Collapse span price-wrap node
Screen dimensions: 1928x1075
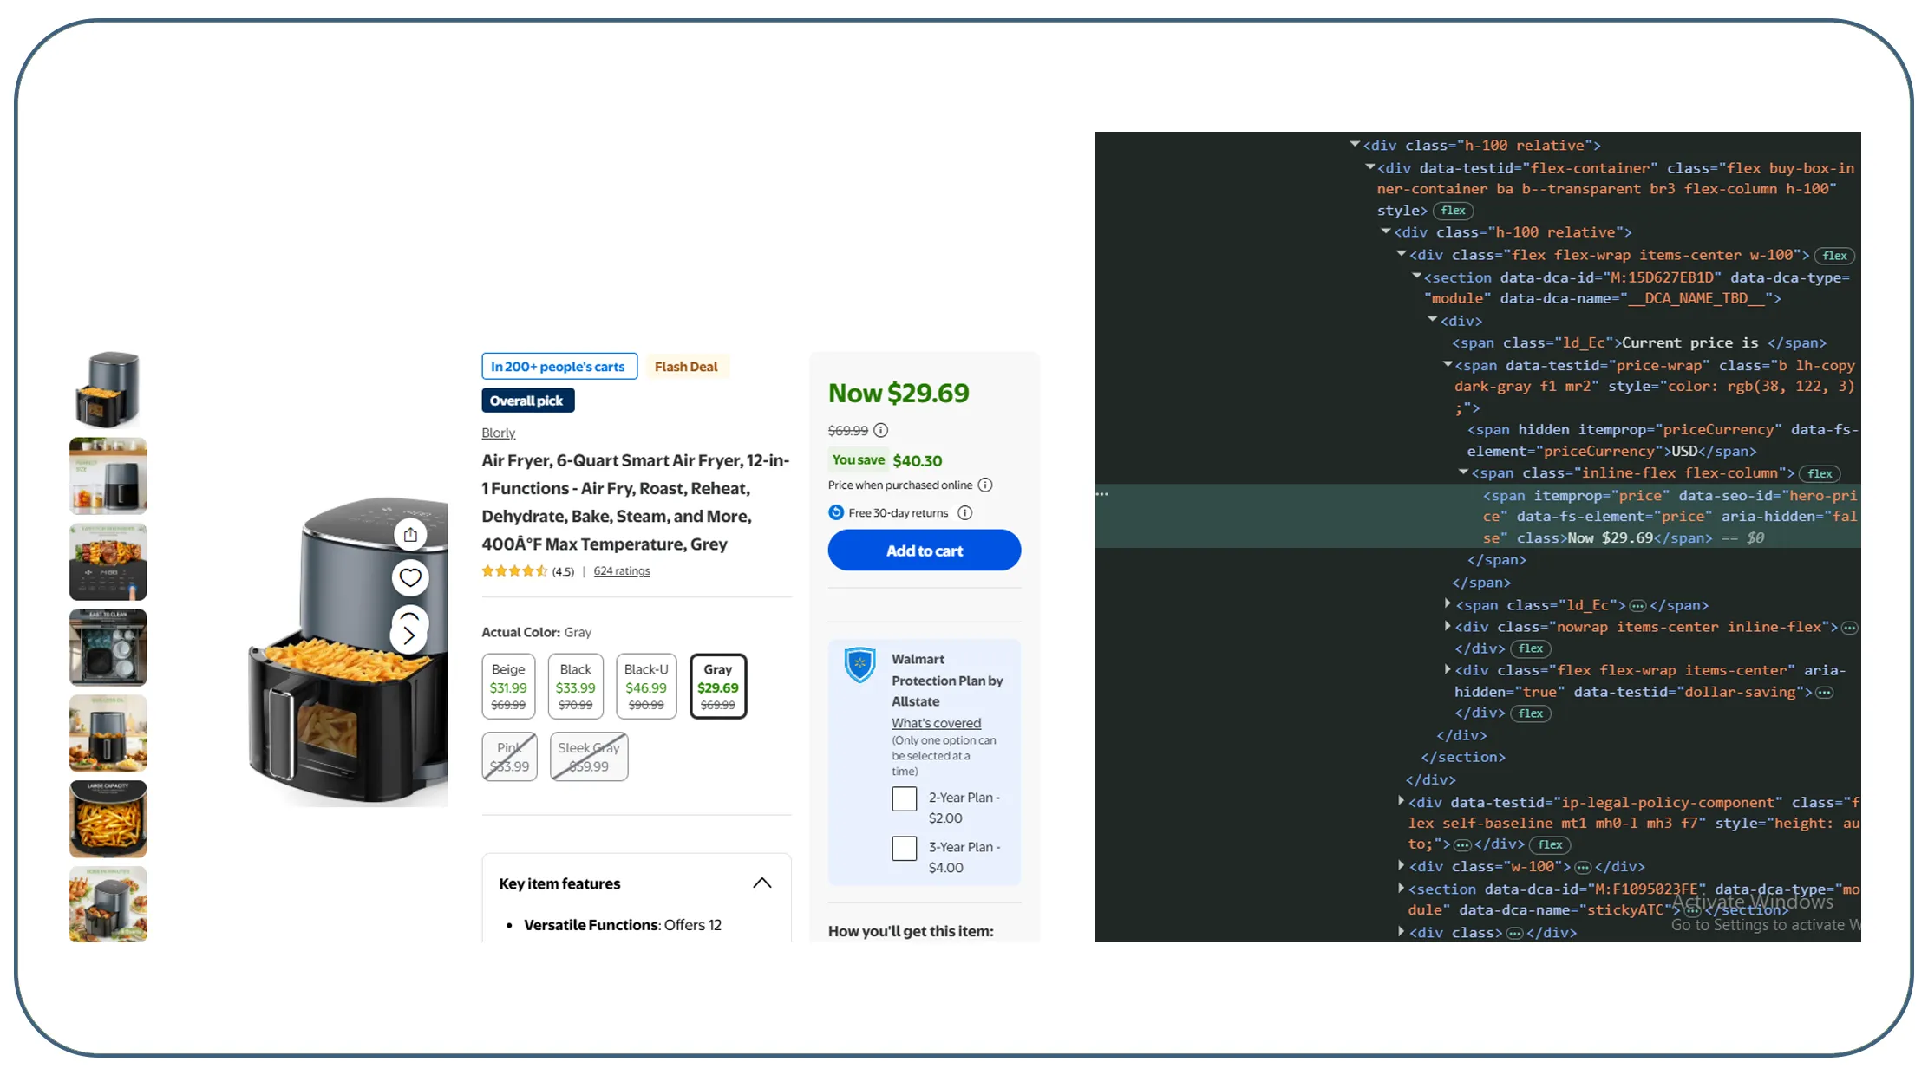click(1448, 365)
